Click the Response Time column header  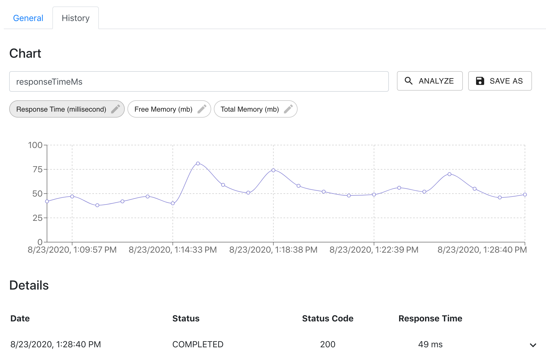[430, 318]
